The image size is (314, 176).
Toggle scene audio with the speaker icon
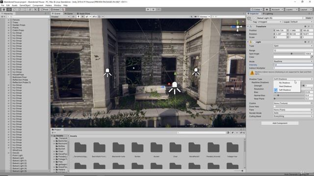point(82,17)
